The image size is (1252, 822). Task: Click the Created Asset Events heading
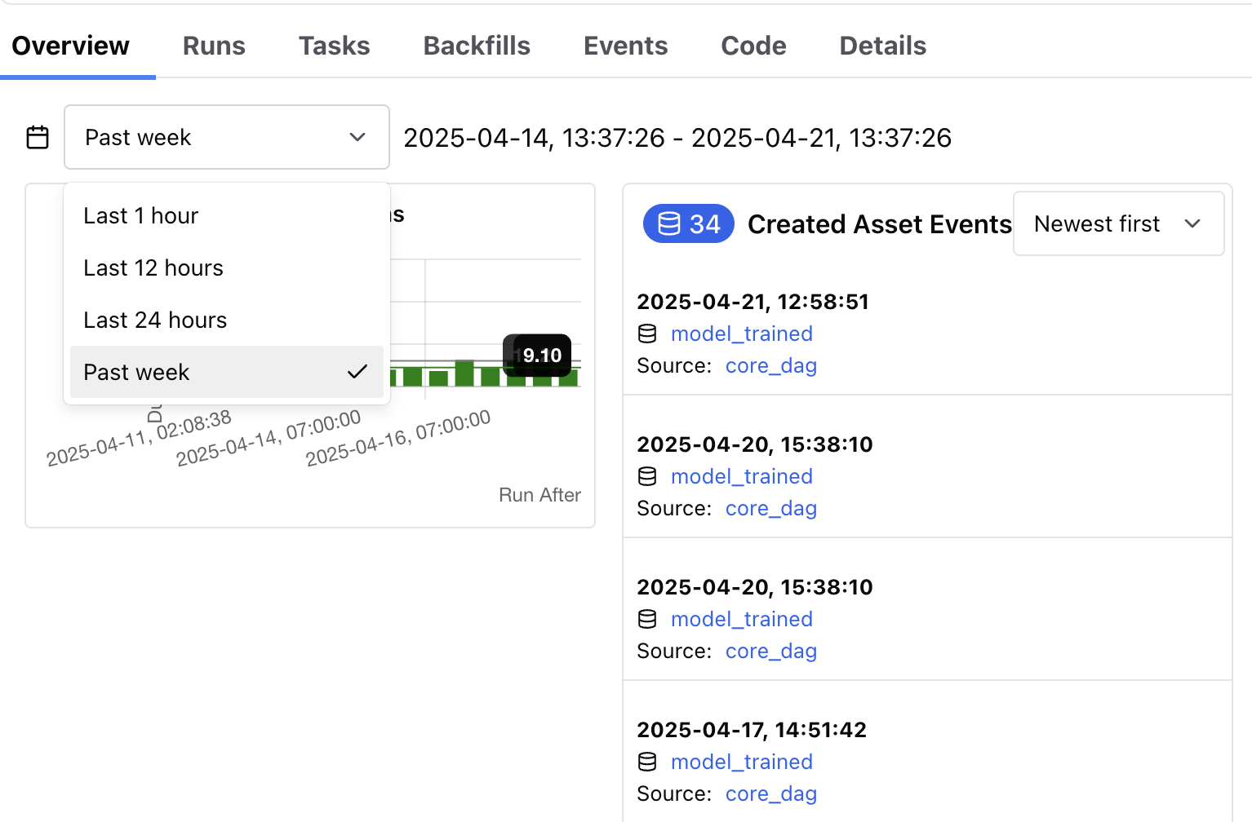pos(880,224)
